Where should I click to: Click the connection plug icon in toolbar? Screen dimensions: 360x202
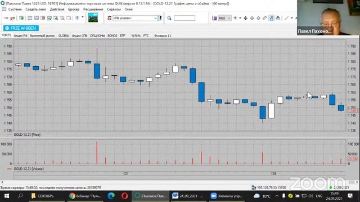pos(6,18)
